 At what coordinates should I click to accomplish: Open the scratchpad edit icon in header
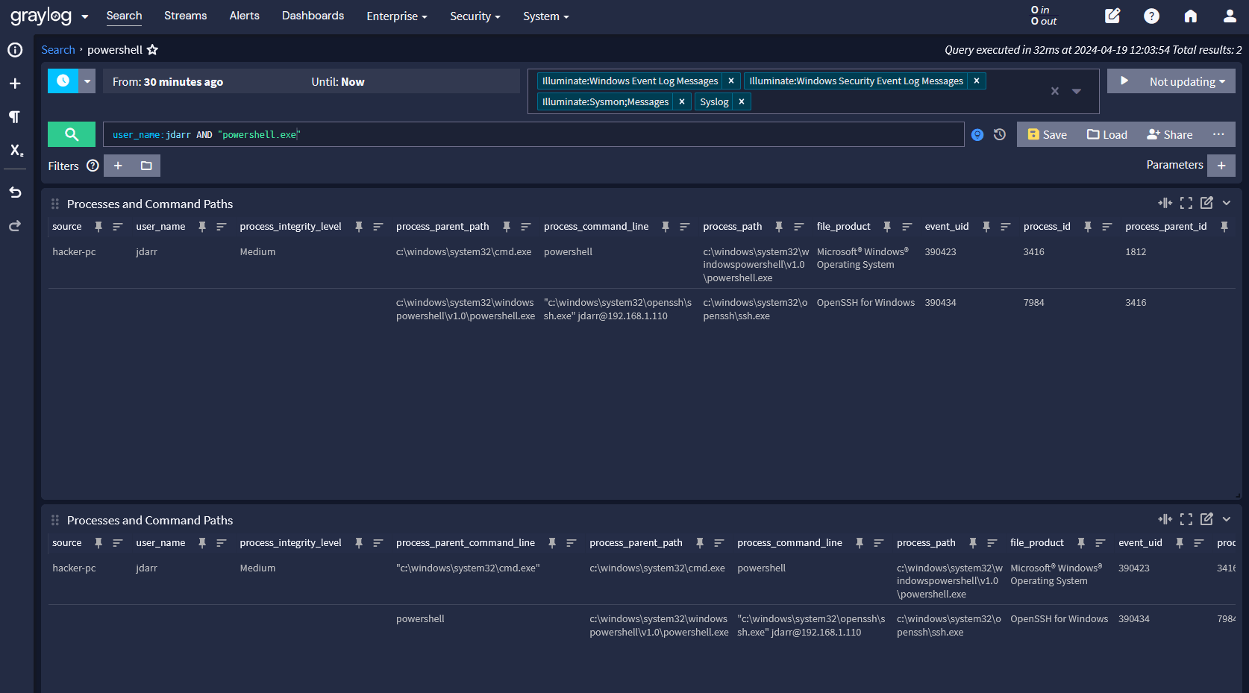[x=1112, y=16]
